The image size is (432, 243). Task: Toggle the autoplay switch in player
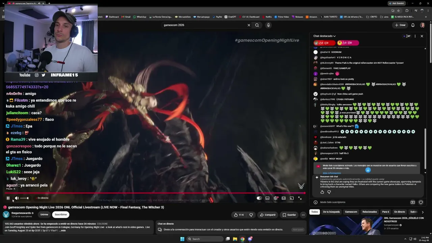(259, 198)
